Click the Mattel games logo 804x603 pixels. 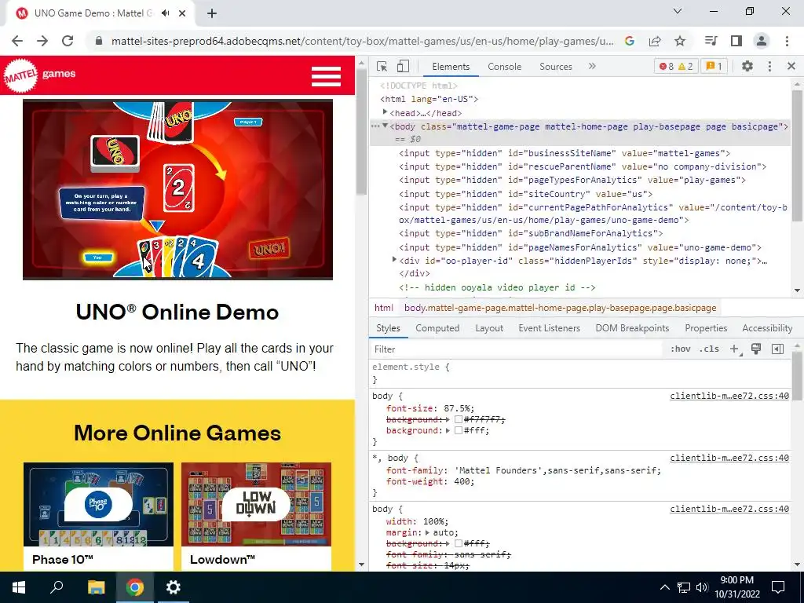(x=40, y=75)
